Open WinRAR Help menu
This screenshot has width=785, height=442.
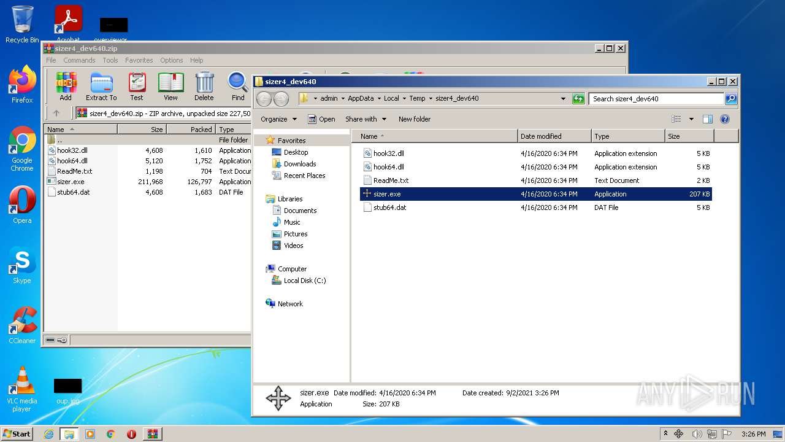196,60
